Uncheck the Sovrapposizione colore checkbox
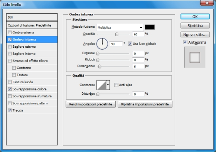Image resolution: width=216 pixels, height=152 pixels. coord(10,89)
